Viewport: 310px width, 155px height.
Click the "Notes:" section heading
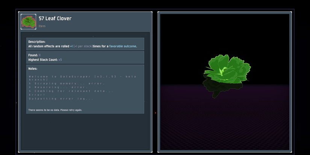coord(33,69)
